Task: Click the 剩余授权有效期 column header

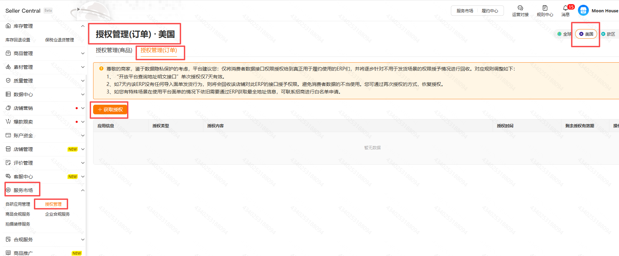Action: click(580, 126)
